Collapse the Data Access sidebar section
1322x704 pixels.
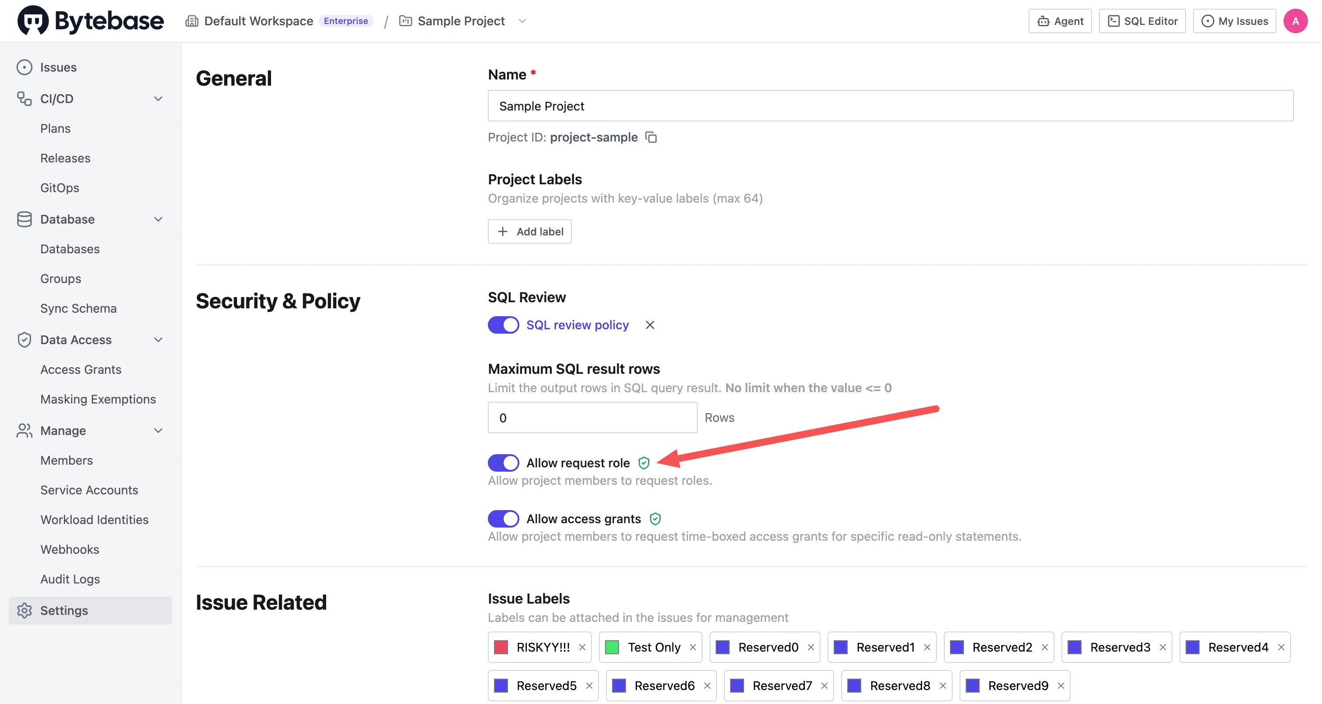tap(159, 339)
